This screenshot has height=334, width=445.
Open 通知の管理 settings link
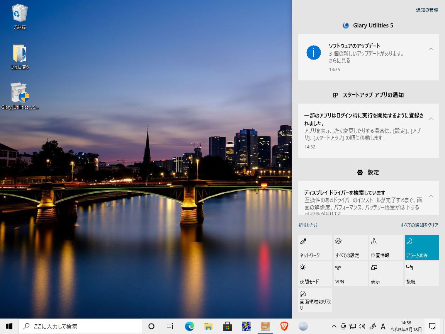click(x=426, y=10)
